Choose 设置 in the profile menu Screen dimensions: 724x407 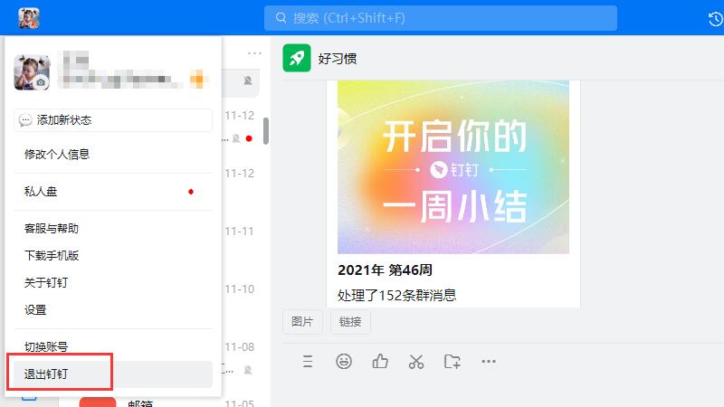35,310
